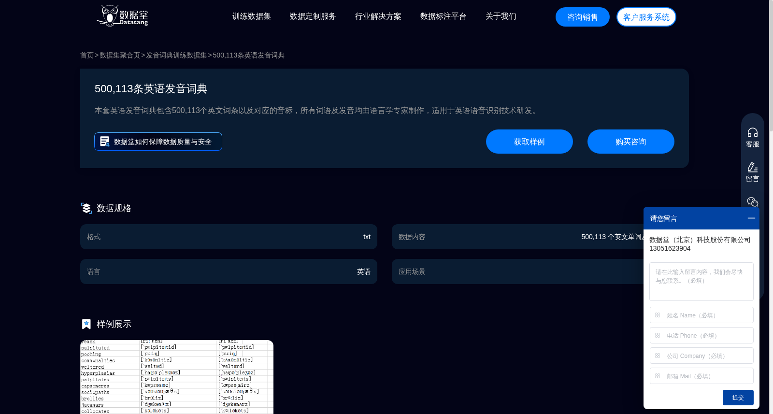Screen dimensions: 773x414
Task: Click the 格式 txt specification row
Action: pyautogui.click(x=229, y=237)
